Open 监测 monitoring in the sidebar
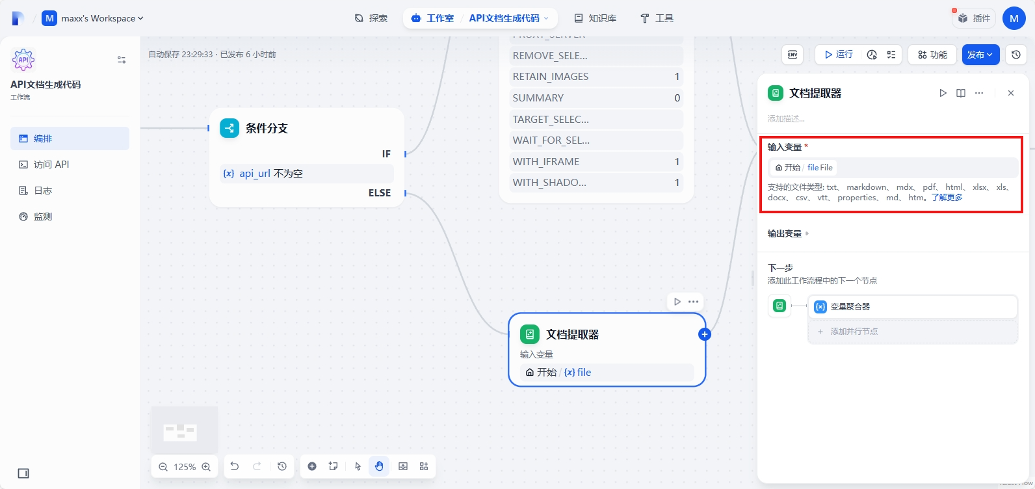Viewport: 1035px width, 489px height. (x=70, y=217)
